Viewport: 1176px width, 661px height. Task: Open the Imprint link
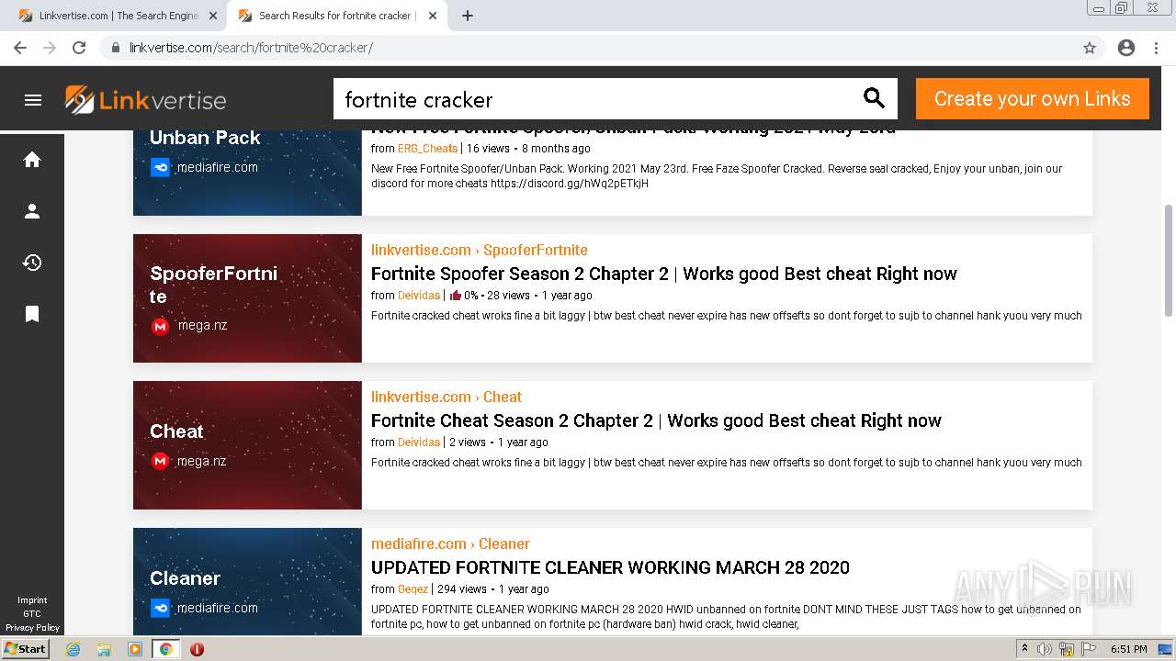click(32, 600)
